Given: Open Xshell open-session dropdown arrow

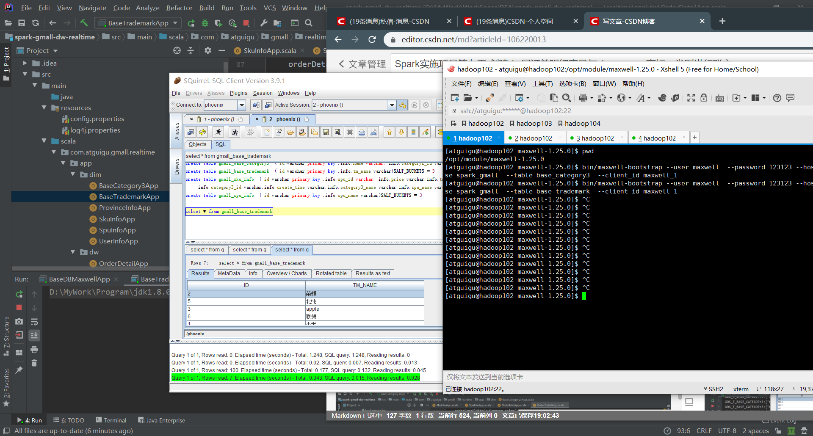Looking at the screenshot, I should tap(477, 98).
